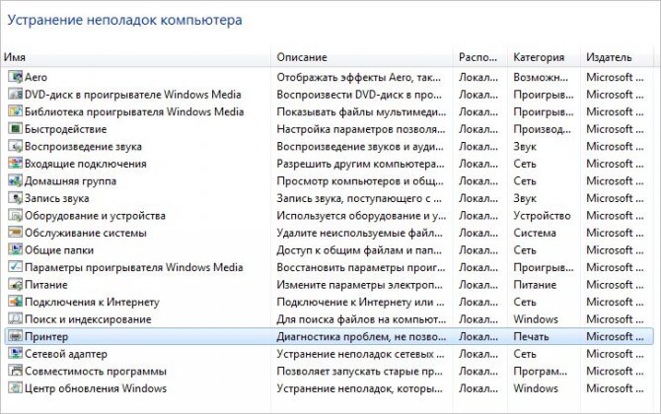Screen dimensions: 661x414
Task: Select 'Центр обновления Windows' name
Action: pyautogui.click(x=96, y=388)
